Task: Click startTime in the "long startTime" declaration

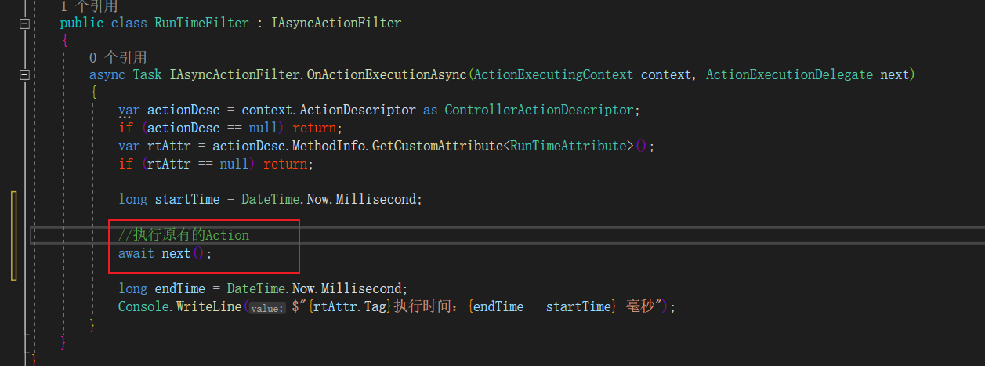Action: (187, 199)
